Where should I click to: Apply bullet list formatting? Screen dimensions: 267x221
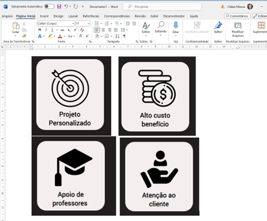96,23
